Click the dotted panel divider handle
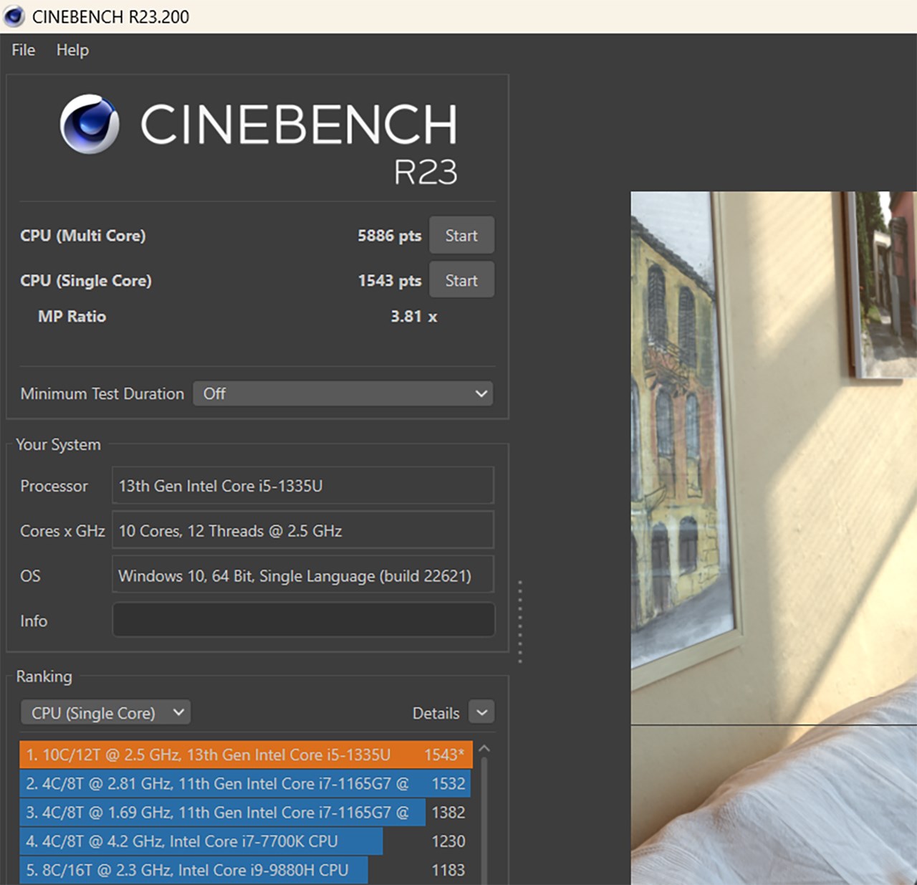This screenshot has height=885, width=917. coord(521,618)
